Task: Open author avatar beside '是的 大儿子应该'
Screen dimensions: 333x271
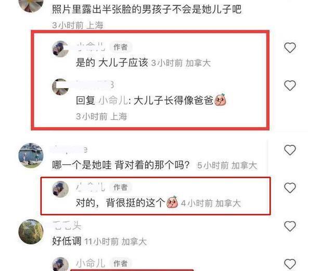Action: [60, 49]
